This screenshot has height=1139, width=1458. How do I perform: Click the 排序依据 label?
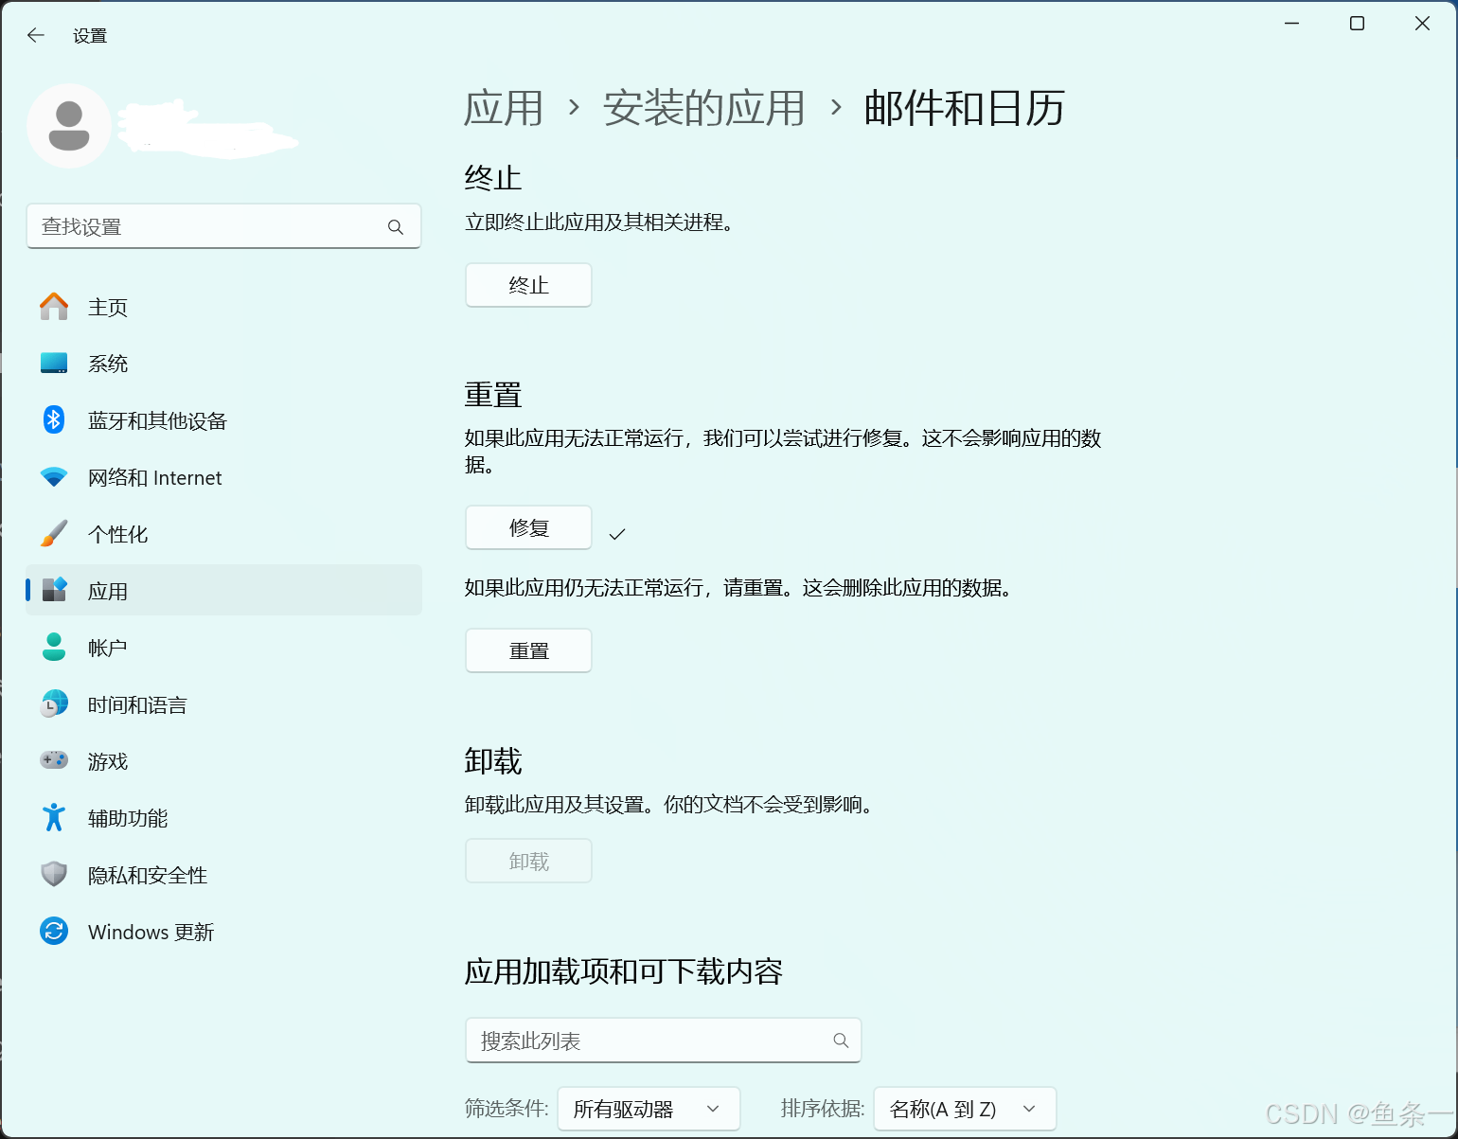pyautogui.click(x=823, y=1109)
